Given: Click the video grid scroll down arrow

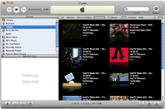Looking at the screenshot, I should (x=163, y=99).
